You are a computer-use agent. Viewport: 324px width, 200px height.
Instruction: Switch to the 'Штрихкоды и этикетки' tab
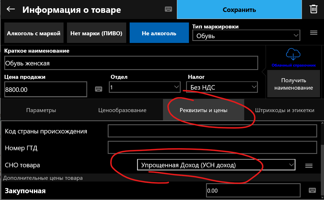[284, 110]
